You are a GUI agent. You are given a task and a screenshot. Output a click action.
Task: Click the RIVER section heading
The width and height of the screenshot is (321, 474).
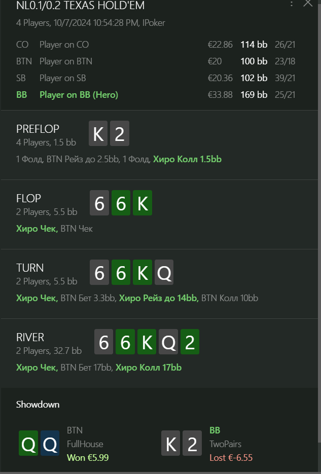tap(30, 337)
